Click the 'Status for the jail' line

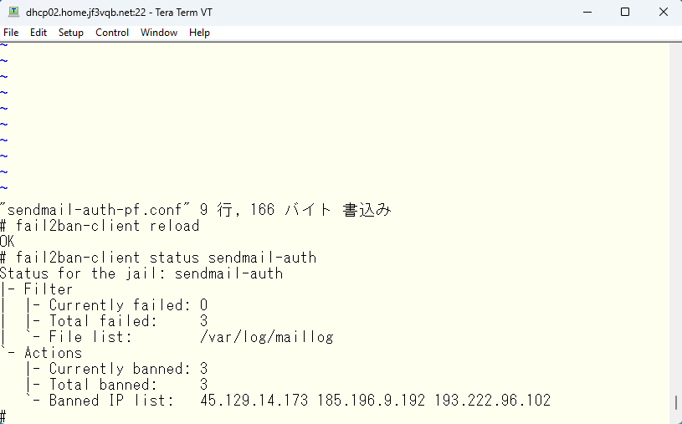[x=141, y=273]
